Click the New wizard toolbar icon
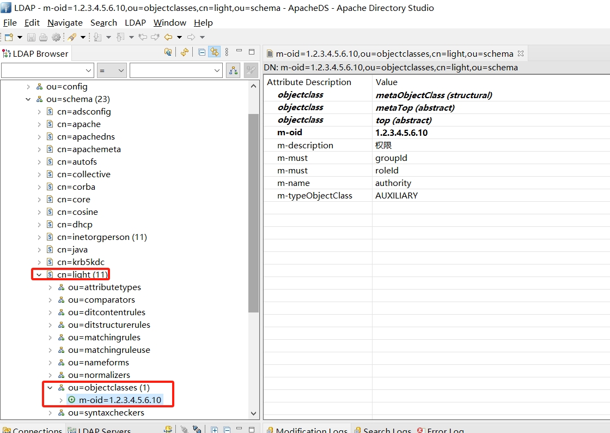The height and width of the screenshot is (433, 610). coord(9,37)
